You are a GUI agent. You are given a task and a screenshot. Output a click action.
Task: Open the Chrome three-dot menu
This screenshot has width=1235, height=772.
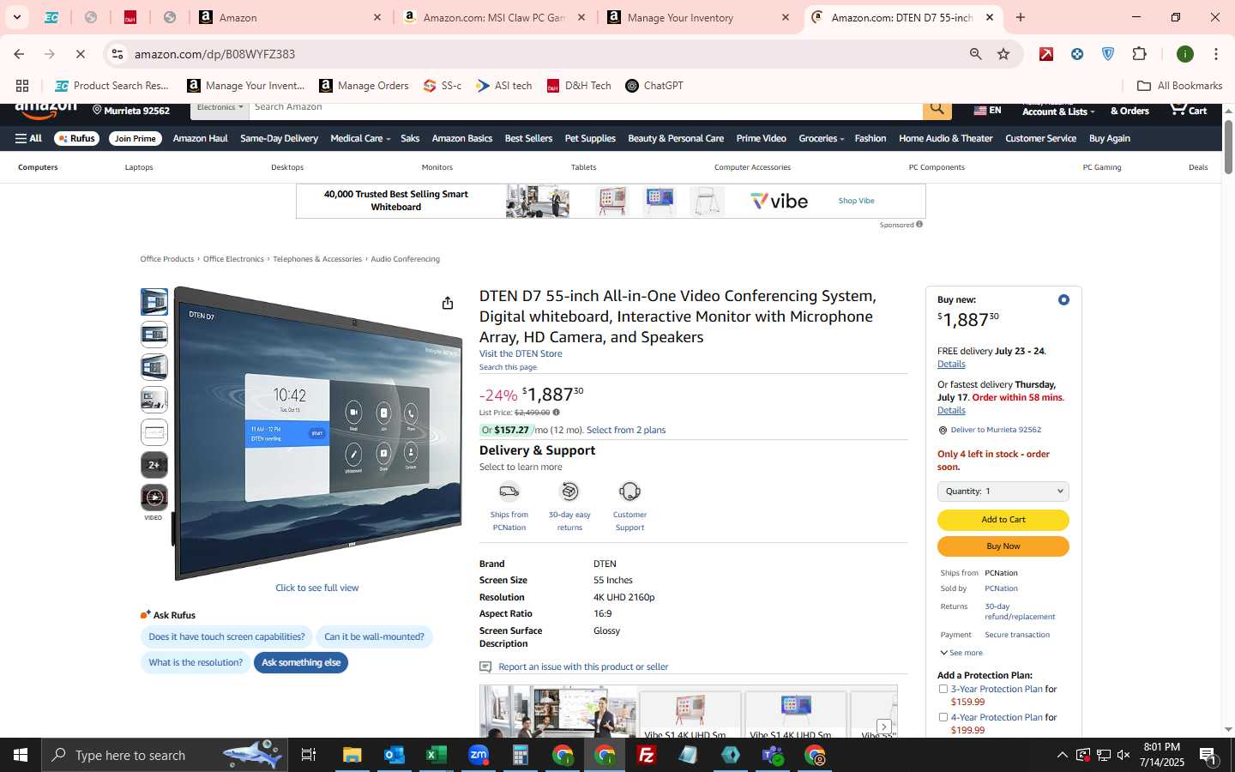click(1215, 54)
